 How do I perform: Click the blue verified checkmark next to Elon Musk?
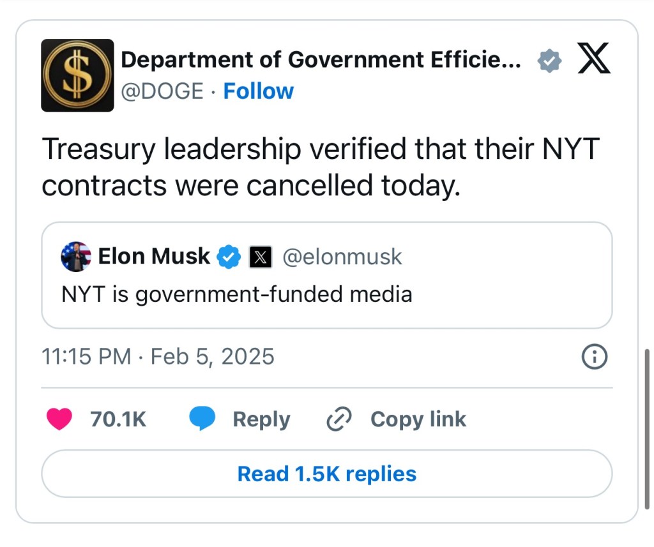[228, 257]
